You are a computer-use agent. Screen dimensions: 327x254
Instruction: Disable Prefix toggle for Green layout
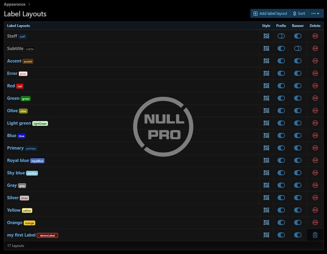pos(281,98)
